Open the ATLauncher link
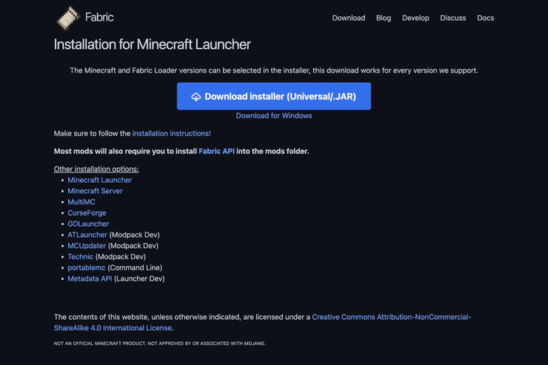Screen dimensions: 548x365 [87, 235]
